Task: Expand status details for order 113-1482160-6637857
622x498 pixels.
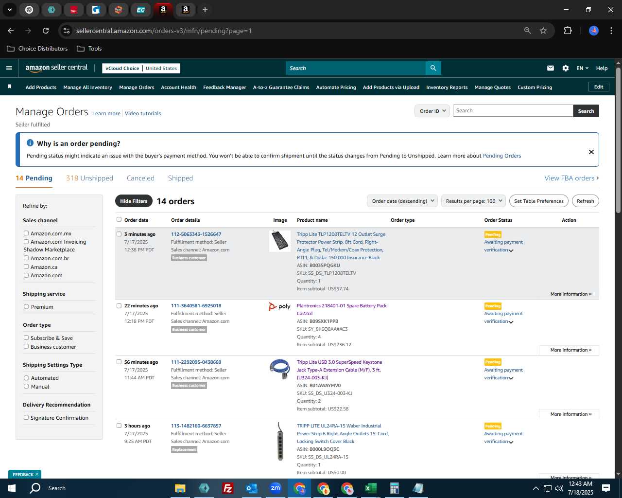Action: click(511, 442)
